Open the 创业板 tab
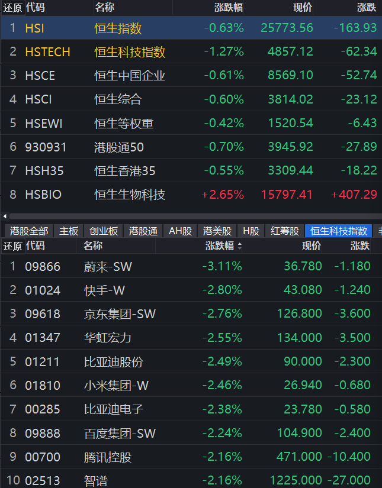This screenshot has height=488, width=382. click(x=104, y=231)
